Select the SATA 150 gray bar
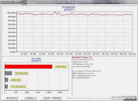Screen dimensions: 138x101 click(6, 80)
